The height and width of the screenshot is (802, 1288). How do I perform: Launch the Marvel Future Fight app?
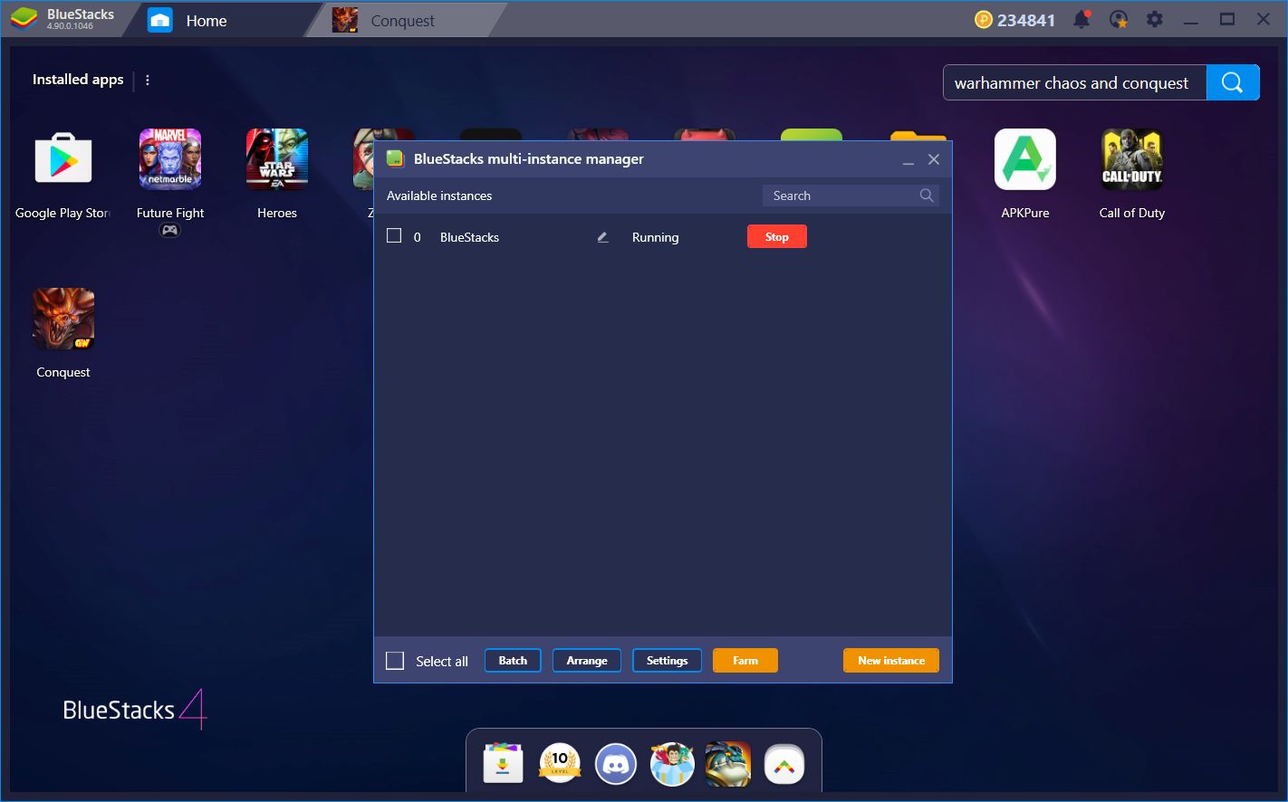coord(170,159)
